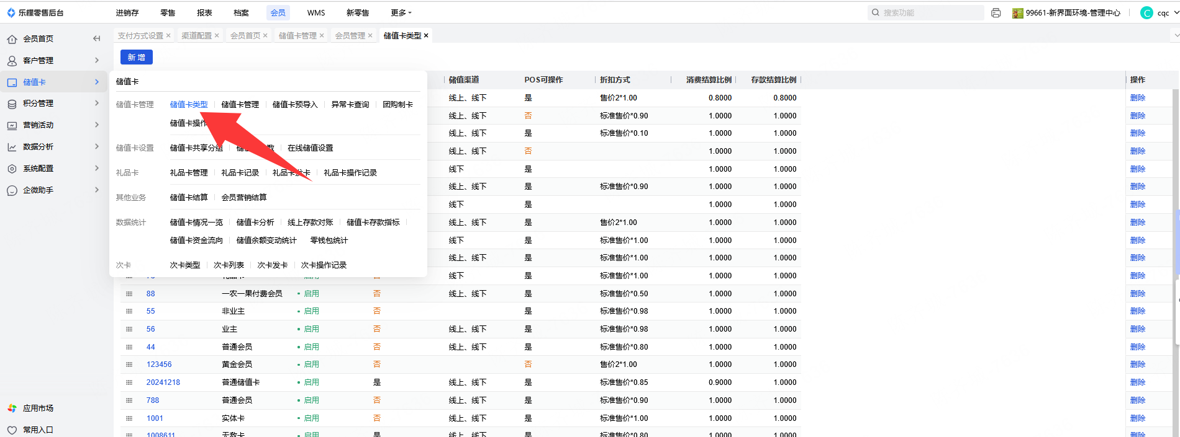Click drag handle of row 88
1180x437 pixels.
point(129,294)
